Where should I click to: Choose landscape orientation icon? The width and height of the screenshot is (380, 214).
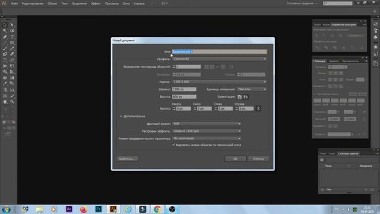pos(245,97)
